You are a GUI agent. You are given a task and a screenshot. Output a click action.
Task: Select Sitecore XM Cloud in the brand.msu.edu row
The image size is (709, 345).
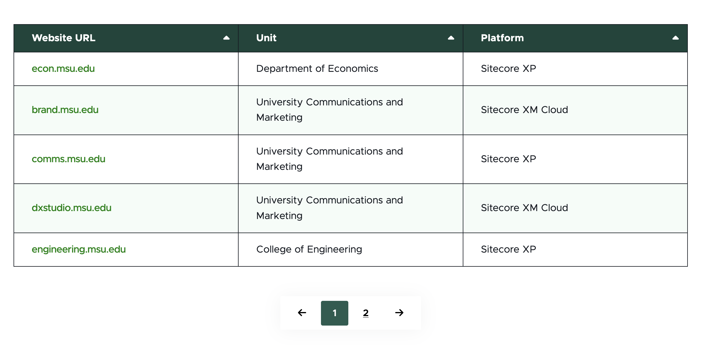click(575, 110)
